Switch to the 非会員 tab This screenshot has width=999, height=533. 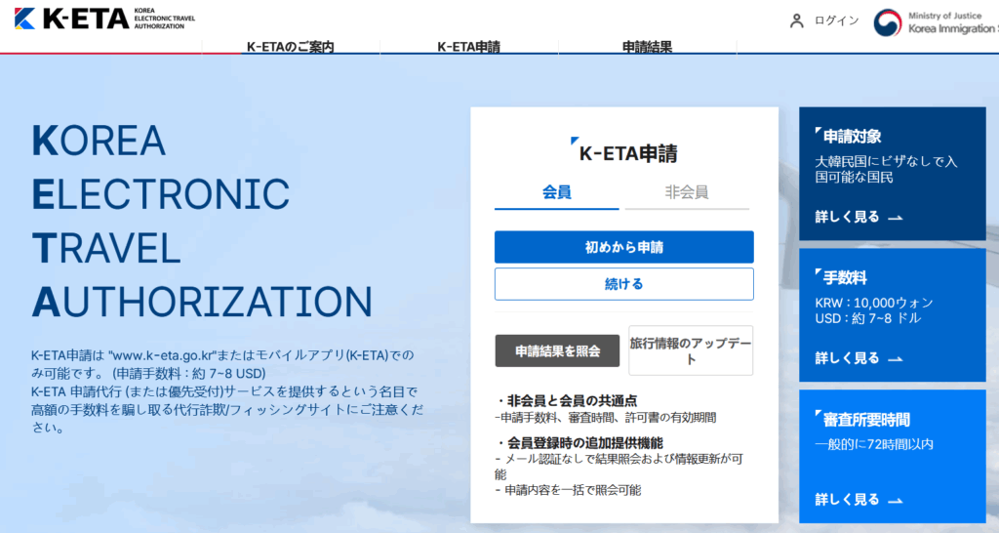[687, 192]
